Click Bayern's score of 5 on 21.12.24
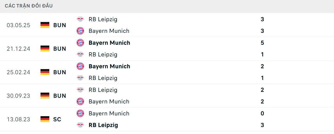 click(262, 43)
